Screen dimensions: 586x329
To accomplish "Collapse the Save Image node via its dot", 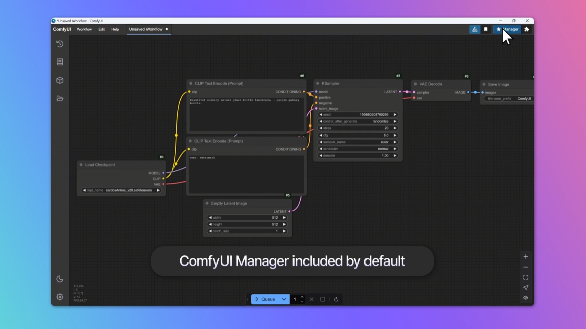I will click(484, 85).
